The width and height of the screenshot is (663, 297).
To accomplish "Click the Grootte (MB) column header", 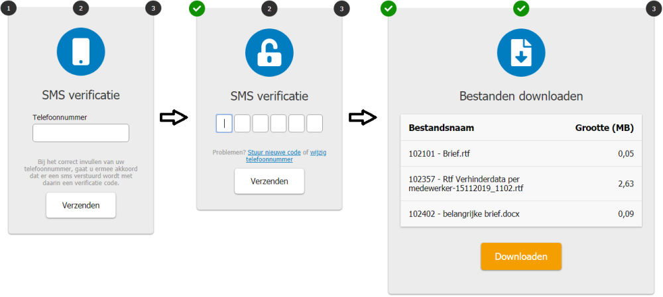I will pos(604,128).
